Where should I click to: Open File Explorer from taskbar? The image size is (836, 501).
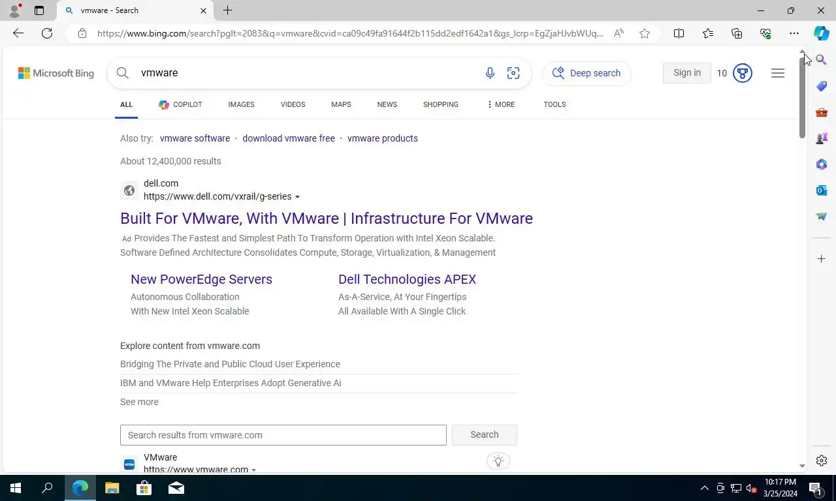tap(112, 488)
